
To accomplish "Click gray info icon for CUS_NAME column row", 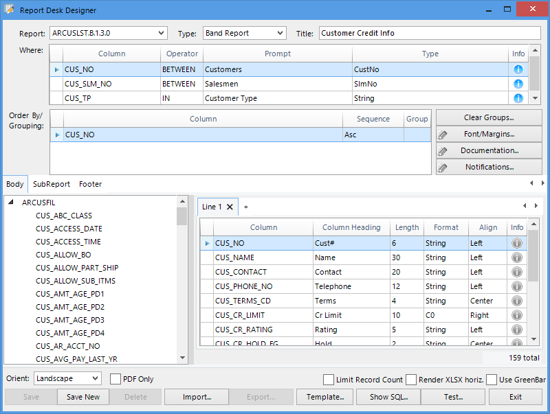I will point(516,257).
